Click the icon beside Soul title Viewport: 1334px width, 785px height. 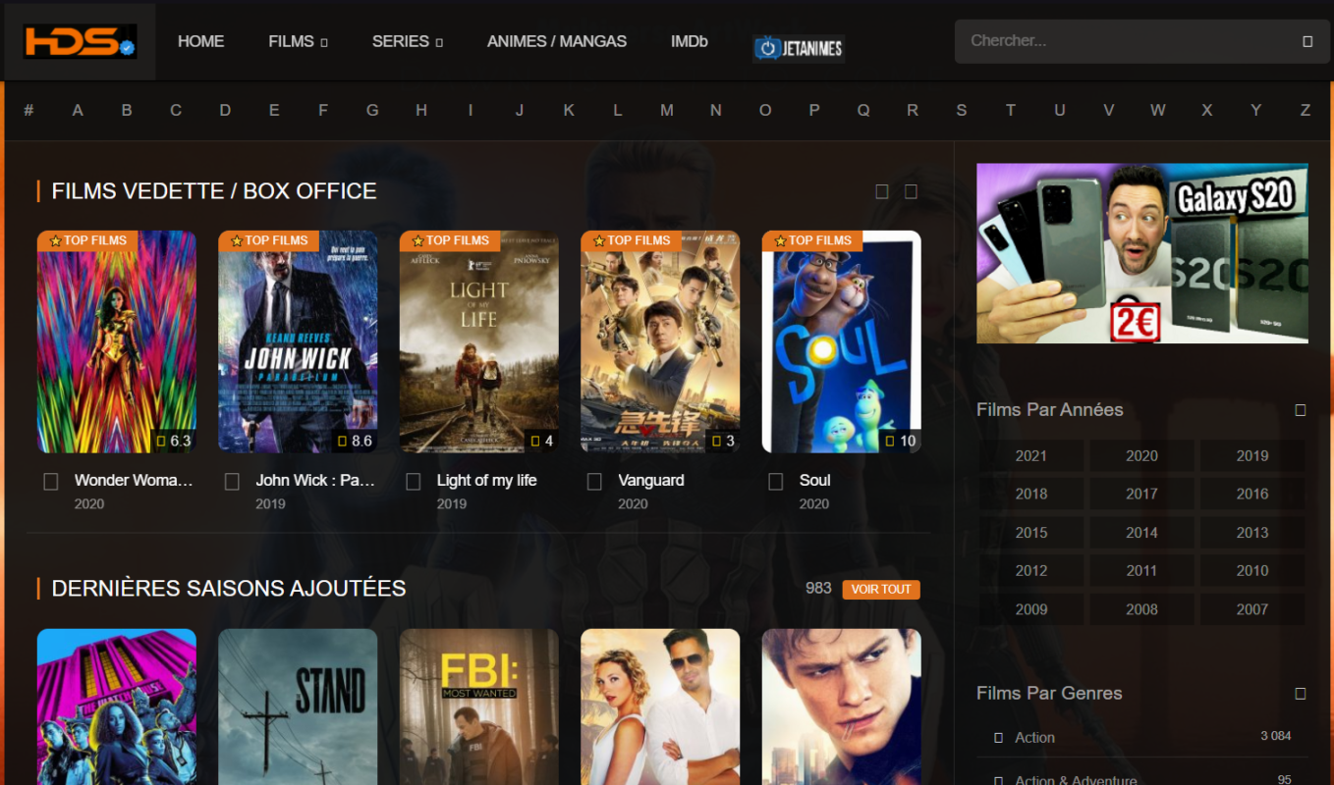click(776, 482)
